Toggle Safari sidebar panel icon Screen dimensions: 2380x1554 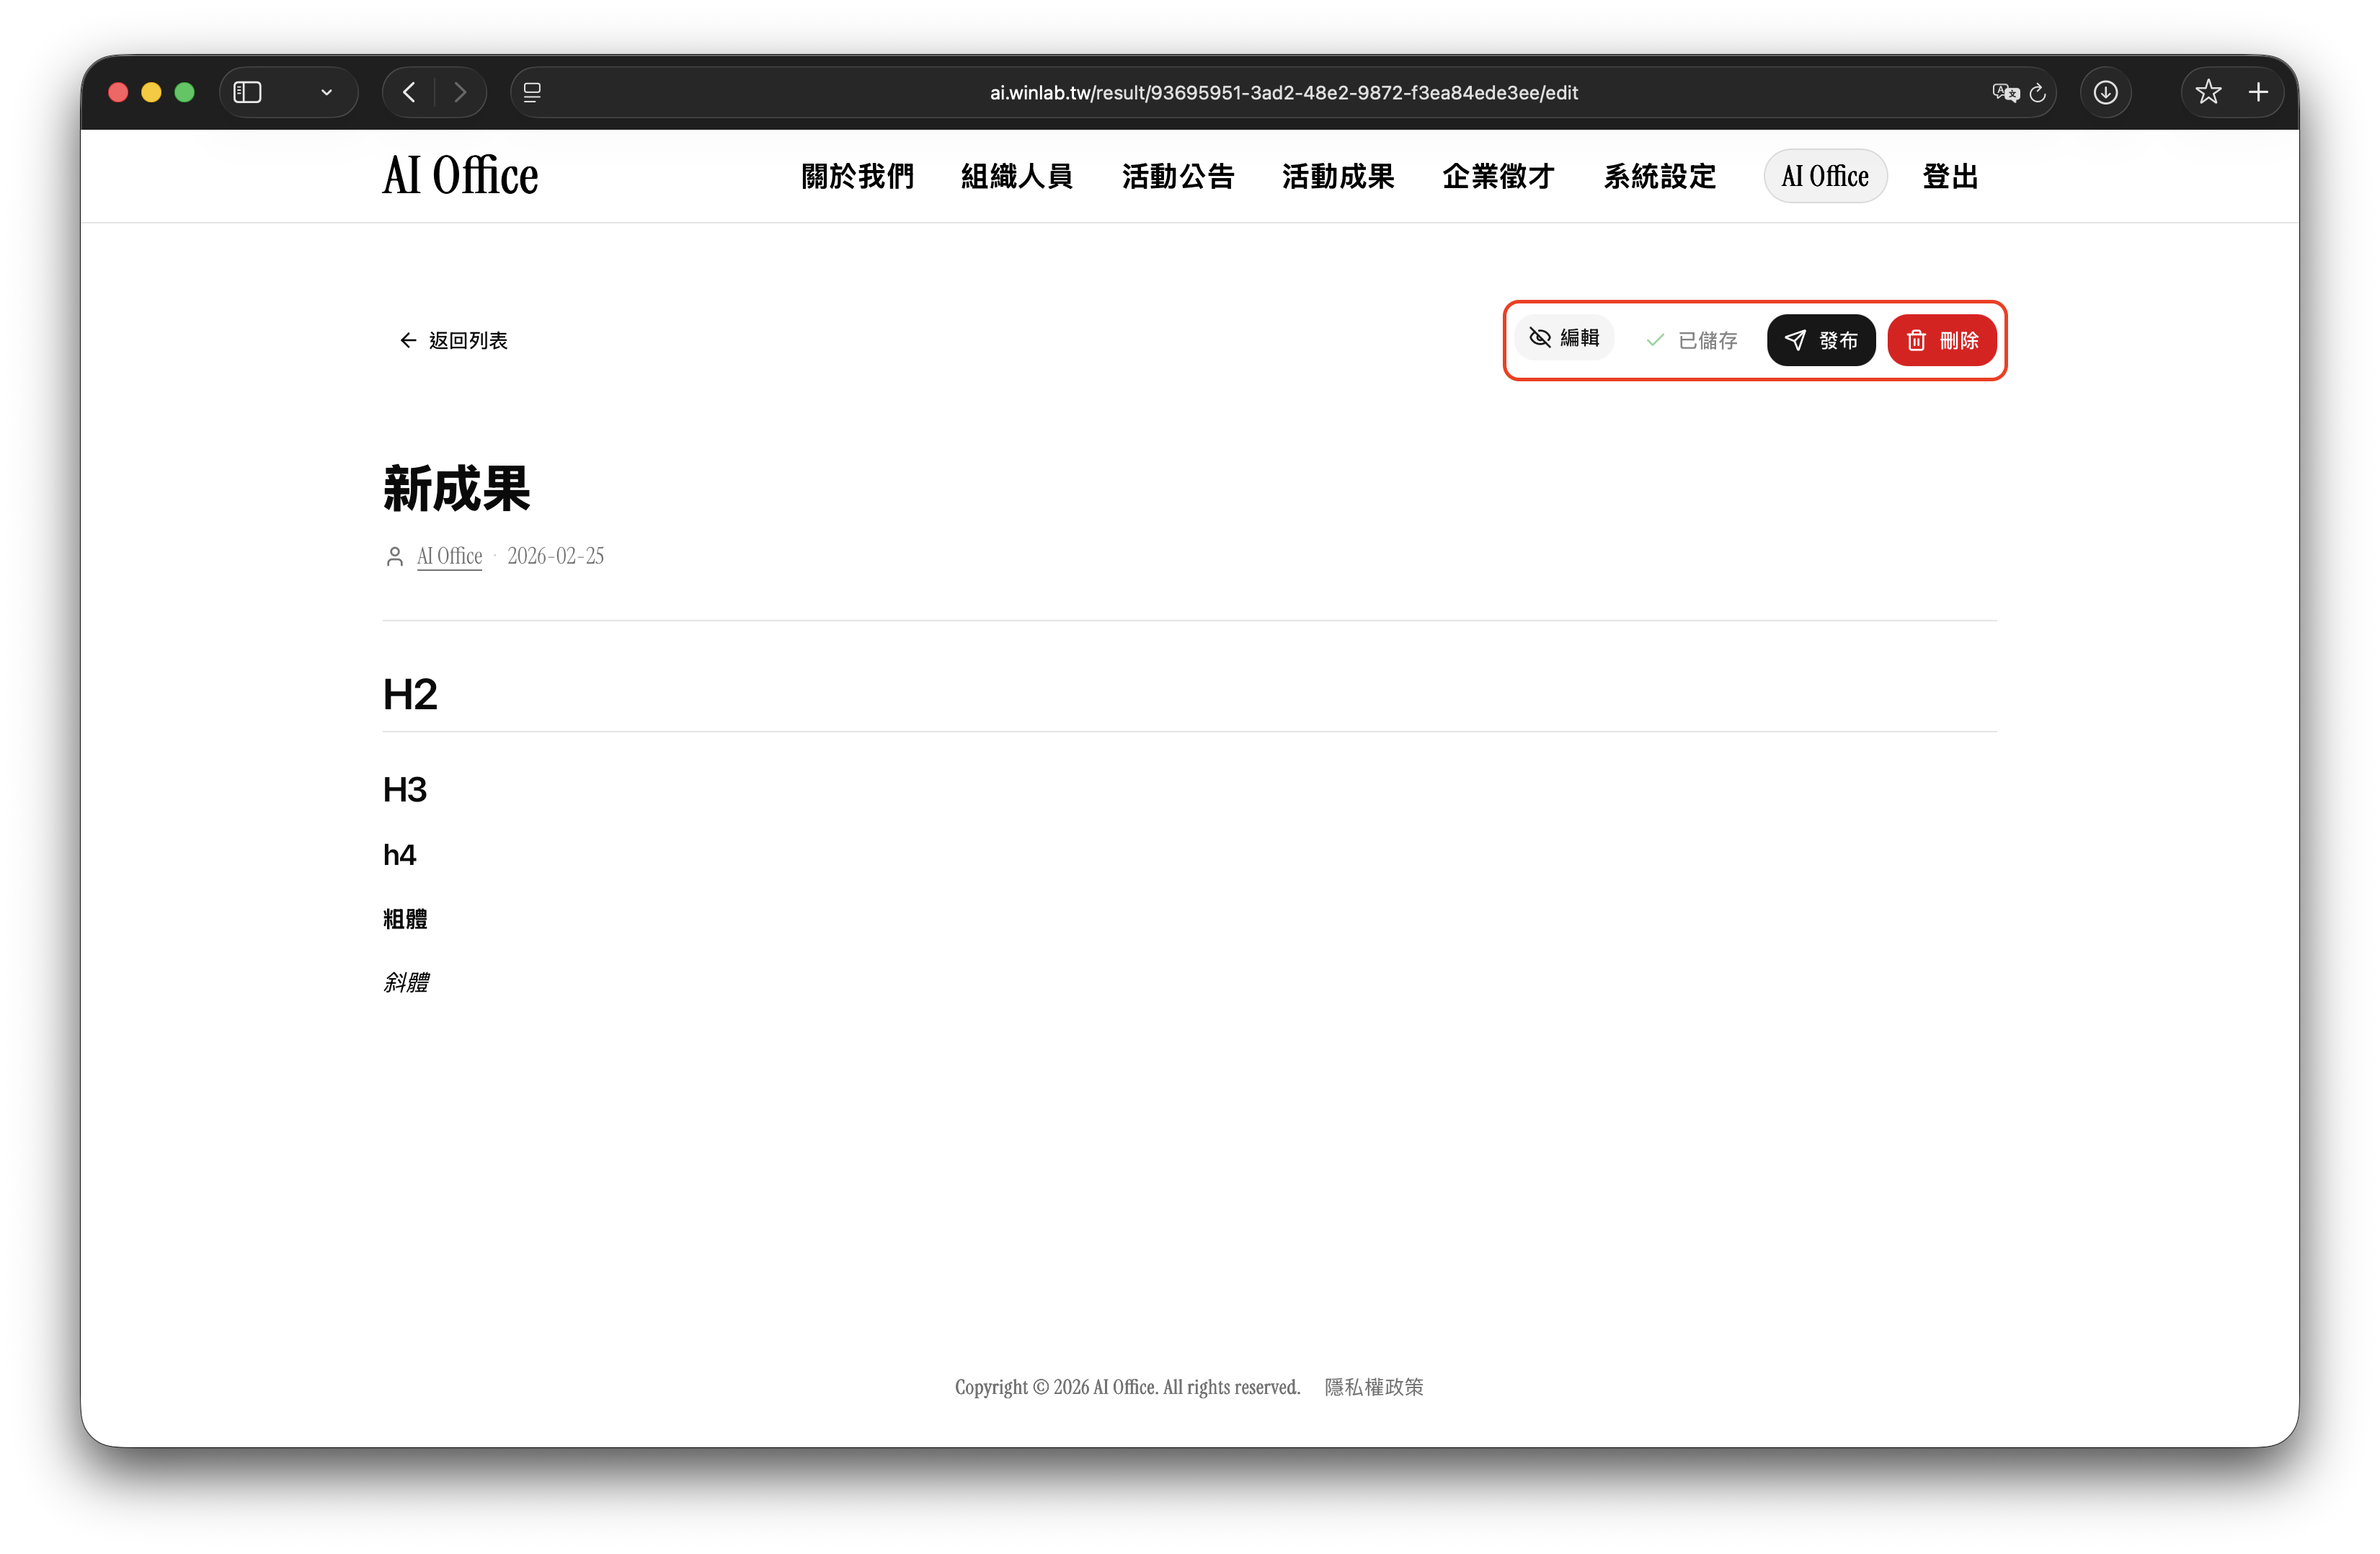click(248, 93)
